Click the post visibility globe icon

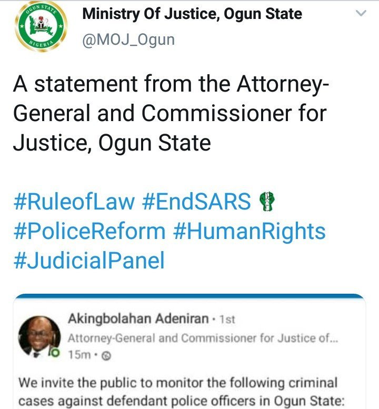point(106,356)
